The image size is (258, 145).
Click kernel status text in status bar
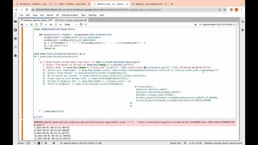coord(81,143)
